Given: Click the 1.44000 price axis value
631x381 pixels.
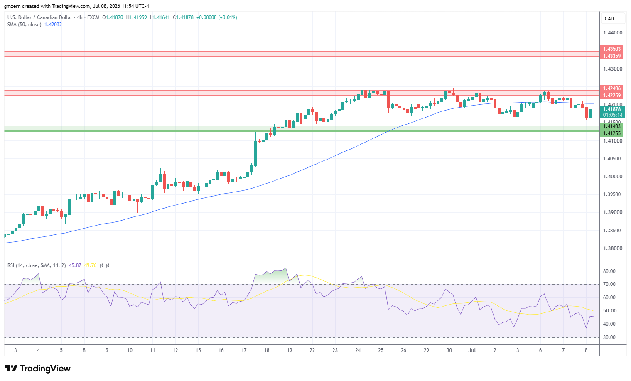Looking at the screenshot, I should (x=613, y=33).
